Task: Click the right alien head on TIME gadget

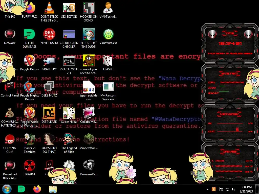Action: (x=248, y=34)
